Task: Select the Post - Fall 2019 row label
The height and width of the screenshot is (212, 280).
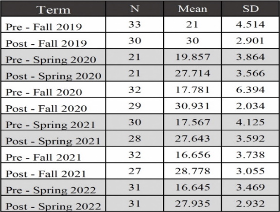Action: click(x=46, y=43)
